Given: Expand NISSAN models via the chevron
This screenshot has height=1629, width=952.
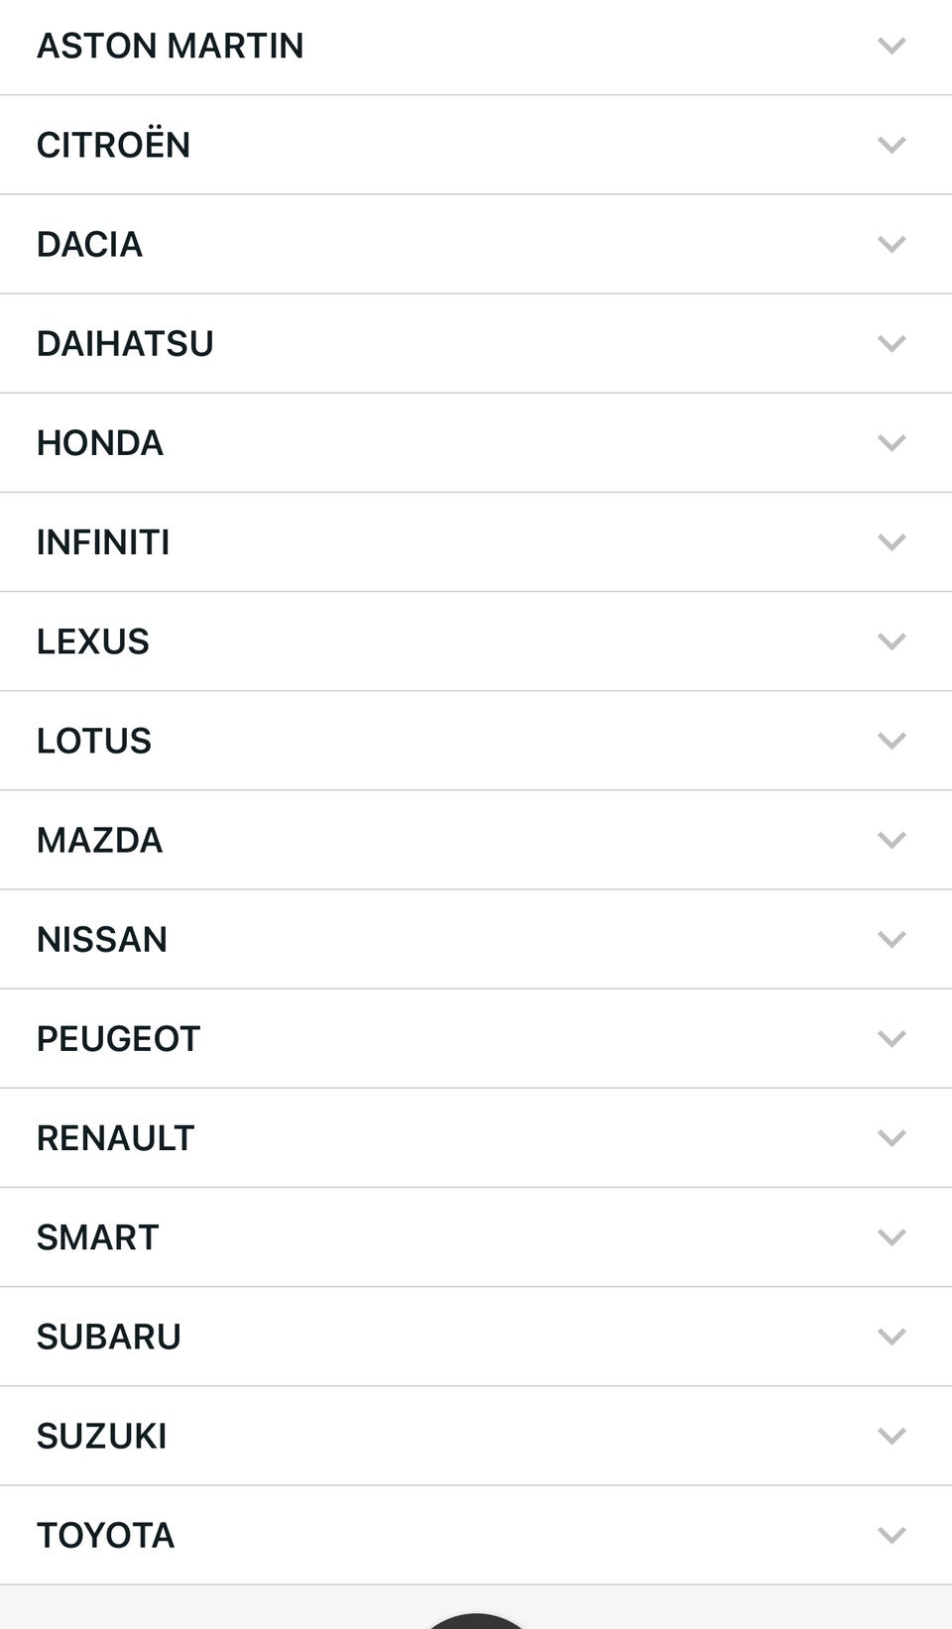Looking at the screenshot, I should click(892, 939).
